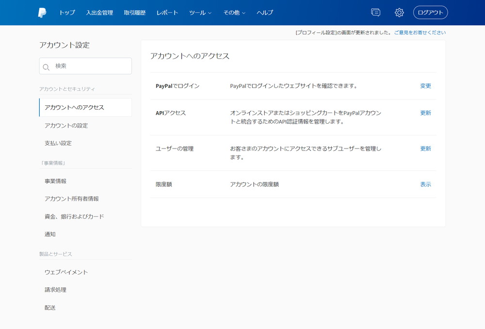Click the PayPal logo icon
Image resolution: width=485 pixels, height=329 pixels.
click(x=42, y=13)
